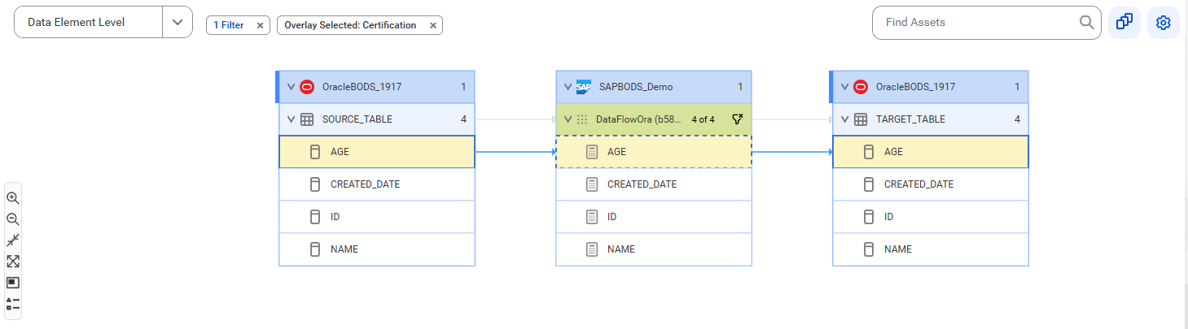
Task: Click the 1 Filter chip label
Action: [229, 25]
